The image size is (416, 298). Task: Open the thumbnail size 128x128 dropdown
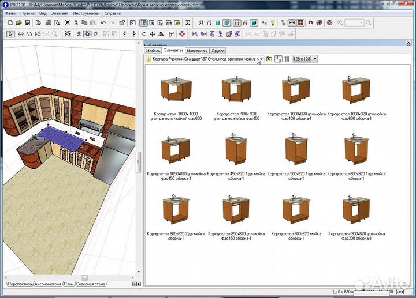315,59
